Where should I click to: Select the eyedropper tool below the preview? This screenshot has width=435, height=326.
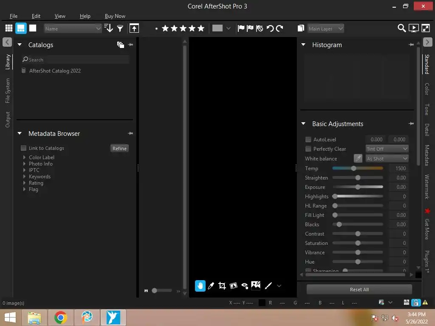(x=211, y=286)
